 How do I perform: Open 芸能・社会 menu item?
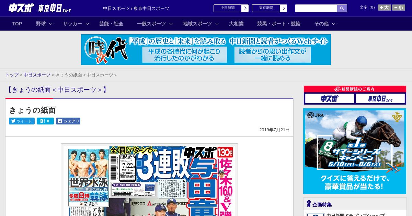[x=111, y=24]
